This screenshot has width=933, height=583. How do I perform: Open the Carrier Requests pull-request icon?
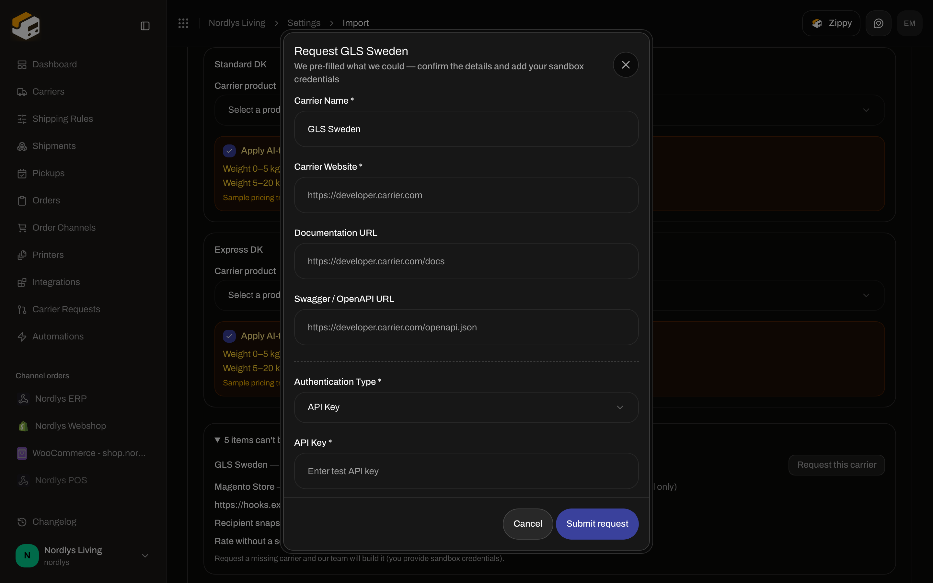(x=22, y=310)
